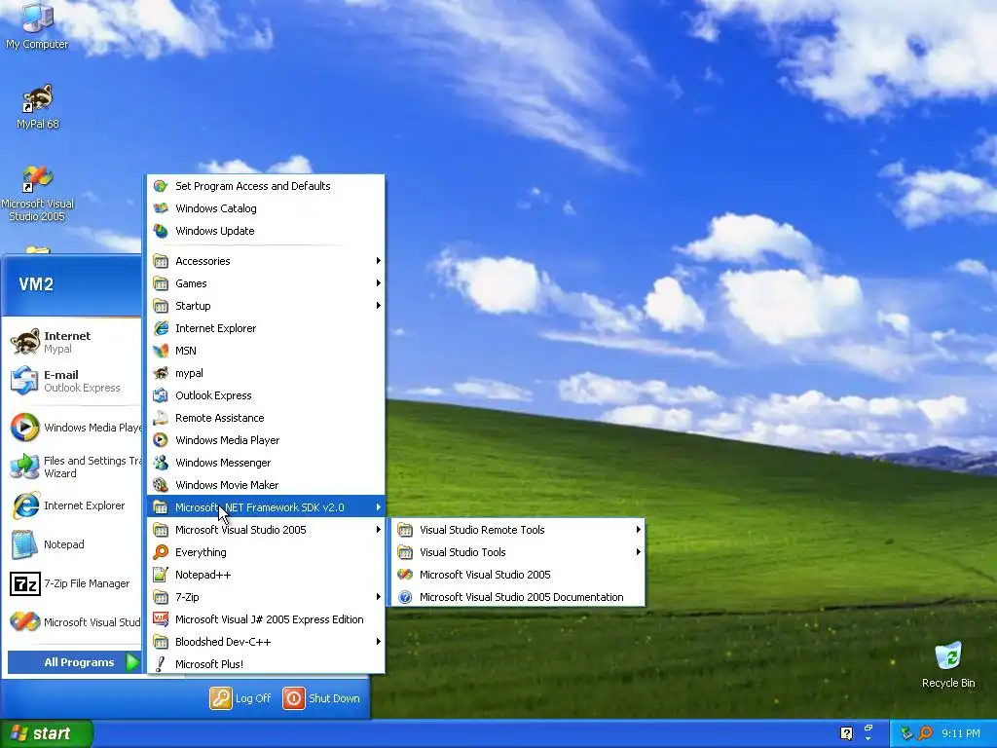Open Microsoft Visual Studio 2005 Documentation

coord(518,597)
